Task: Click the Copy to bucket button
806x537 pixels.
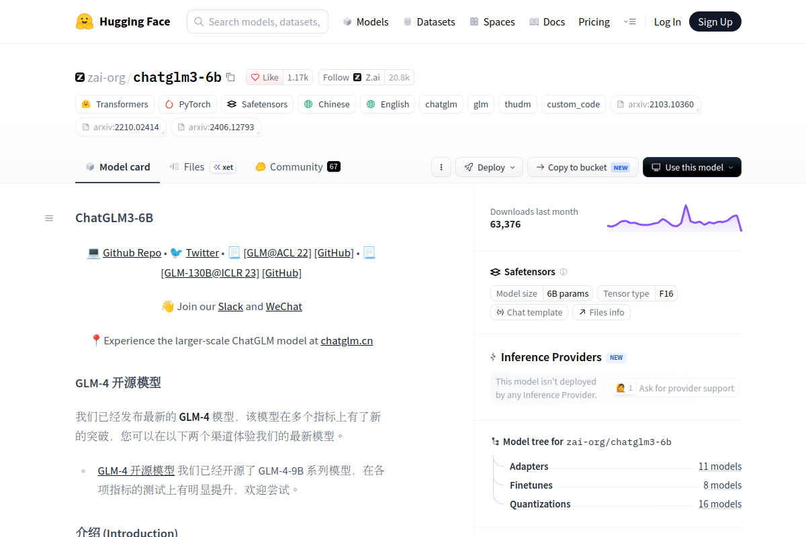Action: click(582, 167)
